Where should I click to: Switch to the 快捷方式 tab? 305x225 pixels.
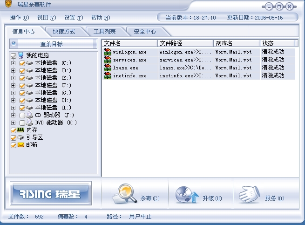tap(64, 32)
